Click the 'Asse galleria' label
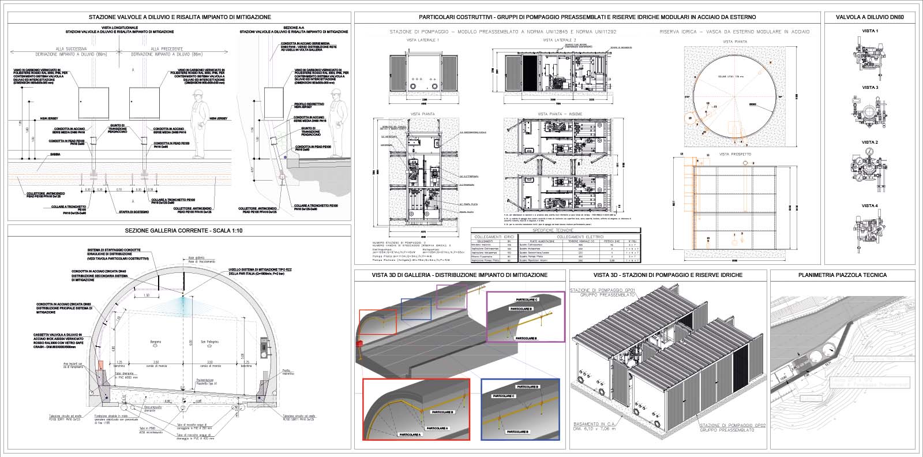The width and height of the screenshot is (923, 457). click(x=196, y=258)
